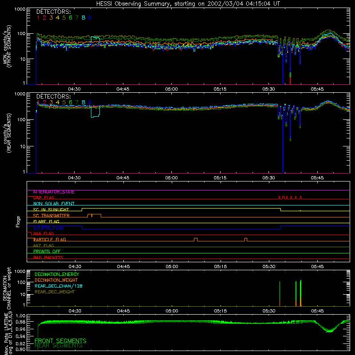Viewport: 355px width, 355px height.
Task: Click the REAR_DEC_CHAN/128 legend entry
Action: tap(59, 286)
